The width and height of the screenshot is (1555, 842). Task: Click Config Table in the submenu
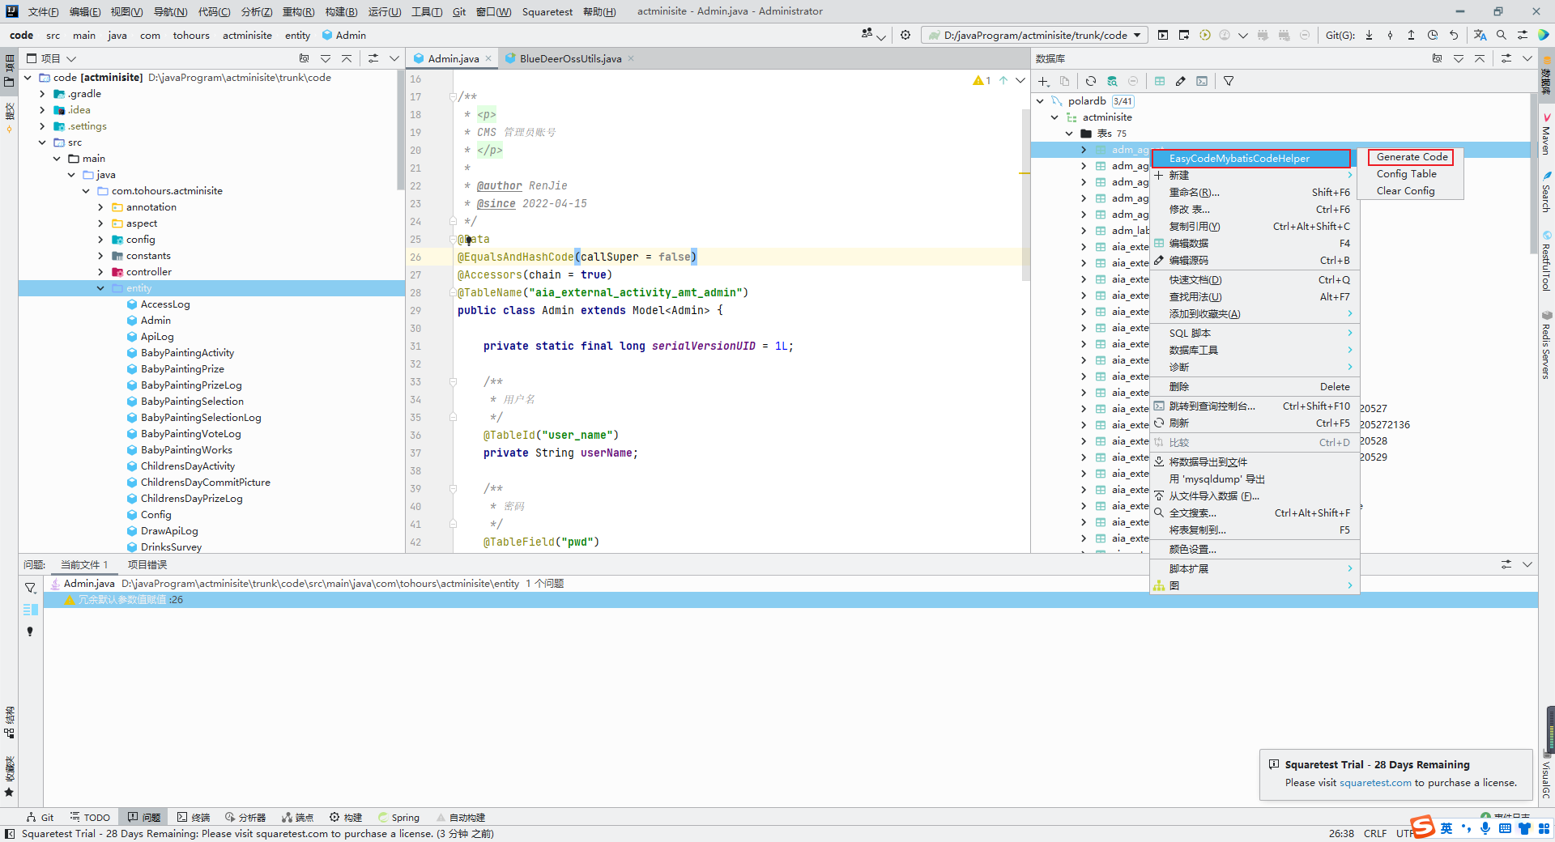[1406, 174]
